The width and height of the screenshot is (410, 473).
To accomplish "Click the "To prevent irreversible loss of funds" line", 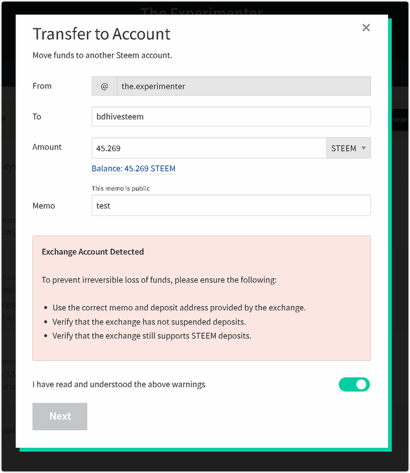I will click(x=159, y=280).
